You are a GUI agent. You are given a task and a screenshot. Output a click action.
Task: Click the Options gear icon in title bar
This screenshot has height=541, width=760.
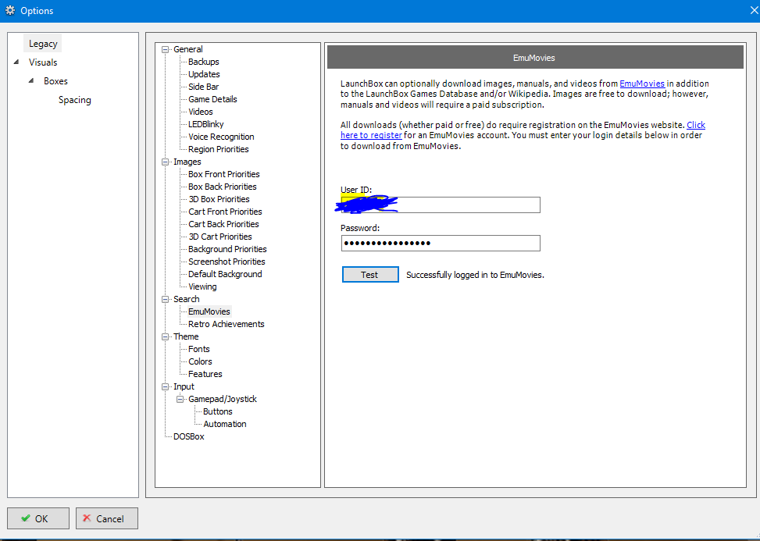[x=9, y=10]
